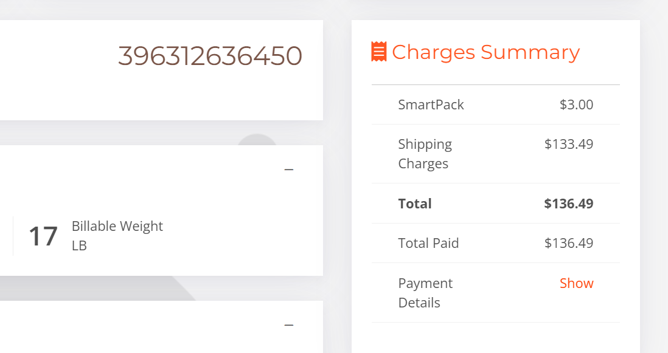Collapse the lower panel with minus icon

click(x=289, y=326)
